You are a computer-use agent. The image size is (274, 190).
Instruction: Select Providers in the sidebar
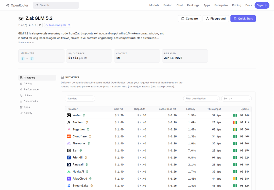click(37, 78)
